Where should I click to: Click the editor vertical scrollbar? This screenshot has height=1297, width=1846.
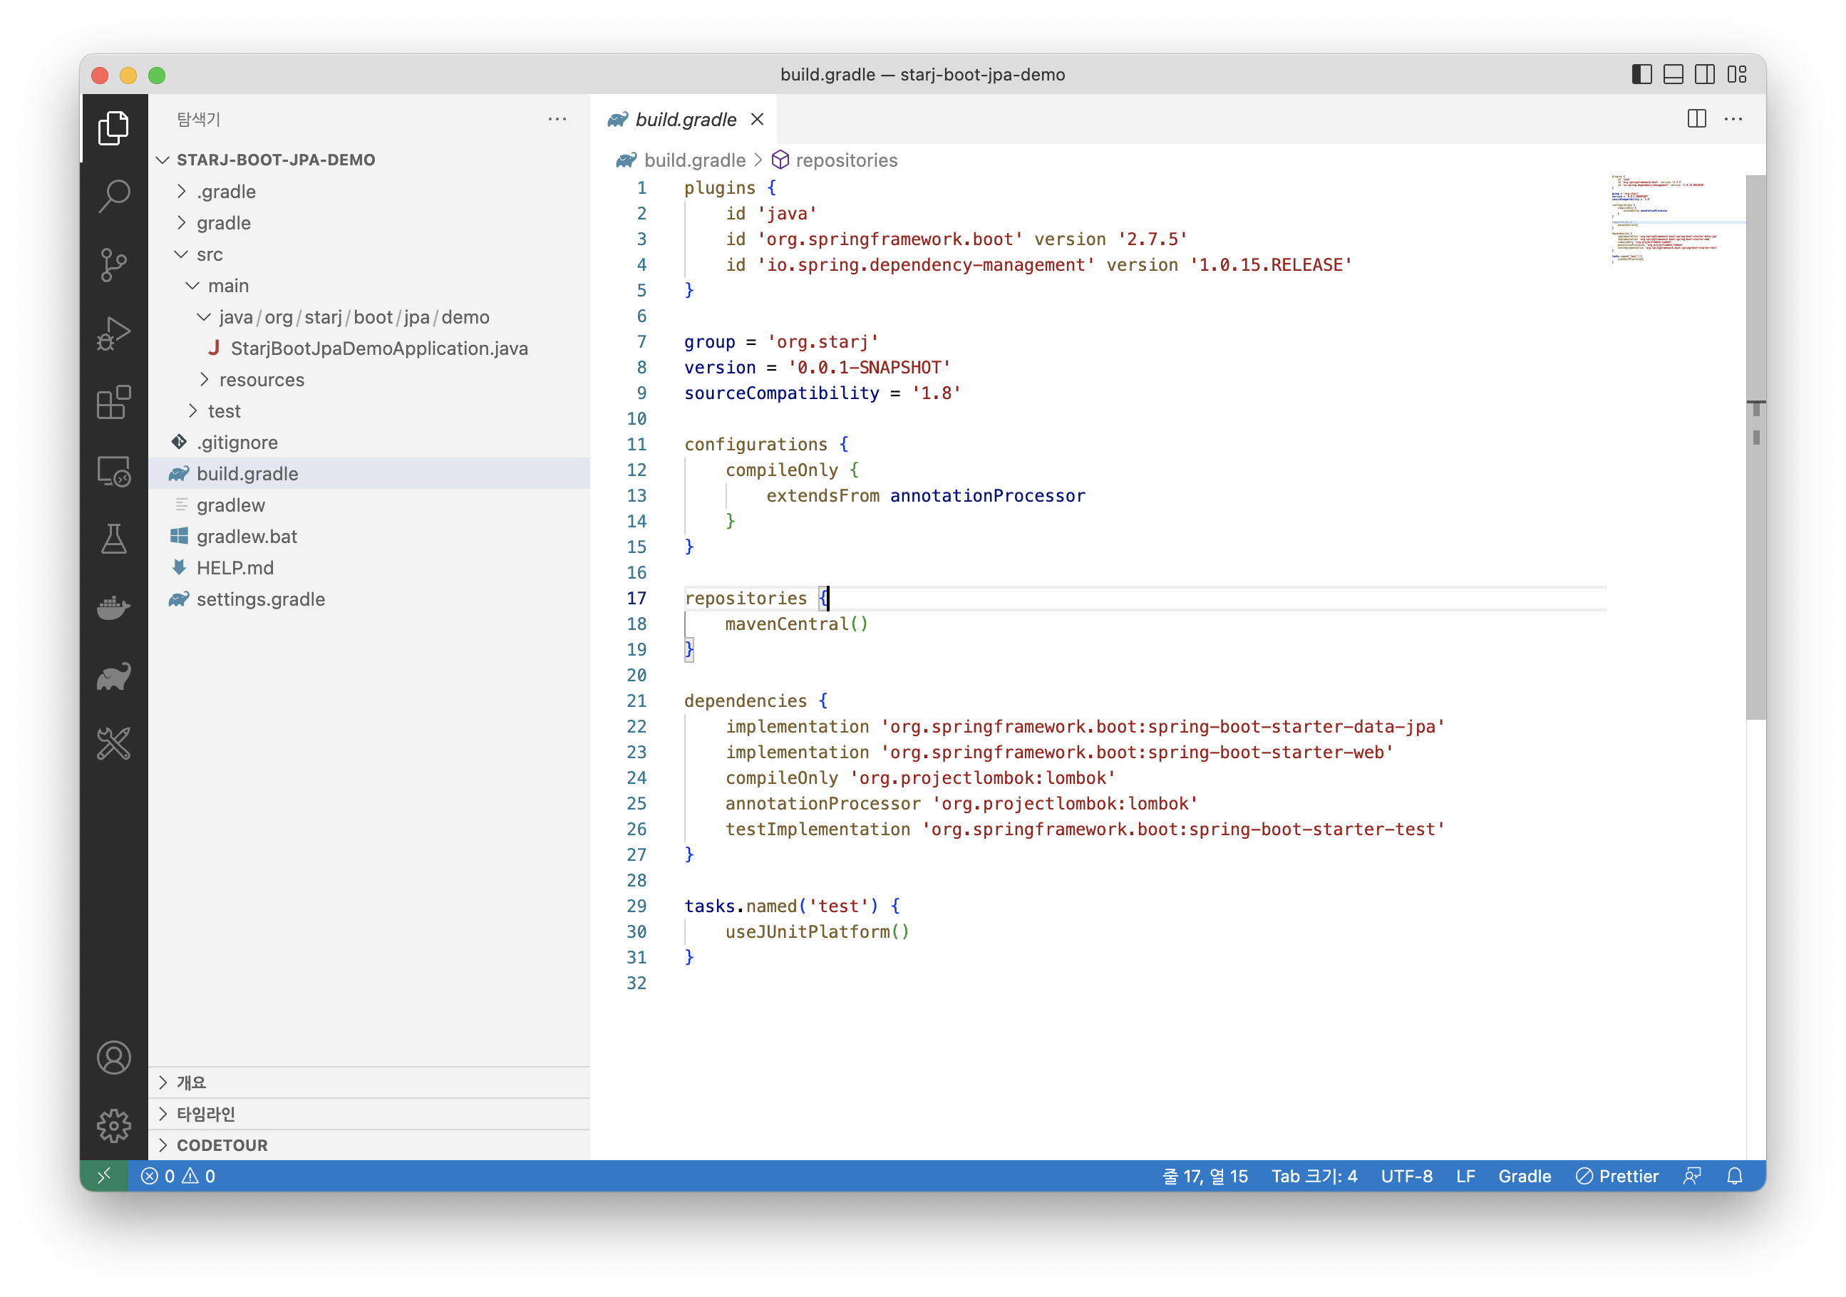[x=1756, y=447]
